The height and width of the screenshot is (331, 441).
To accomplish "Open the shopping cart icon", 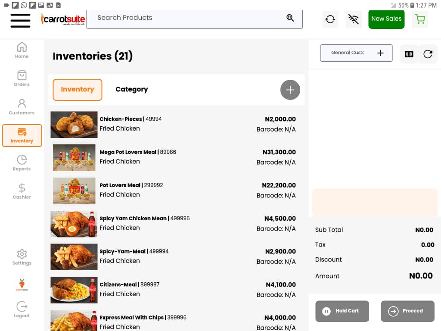I will pyautogui.click(x=419, y=19).
